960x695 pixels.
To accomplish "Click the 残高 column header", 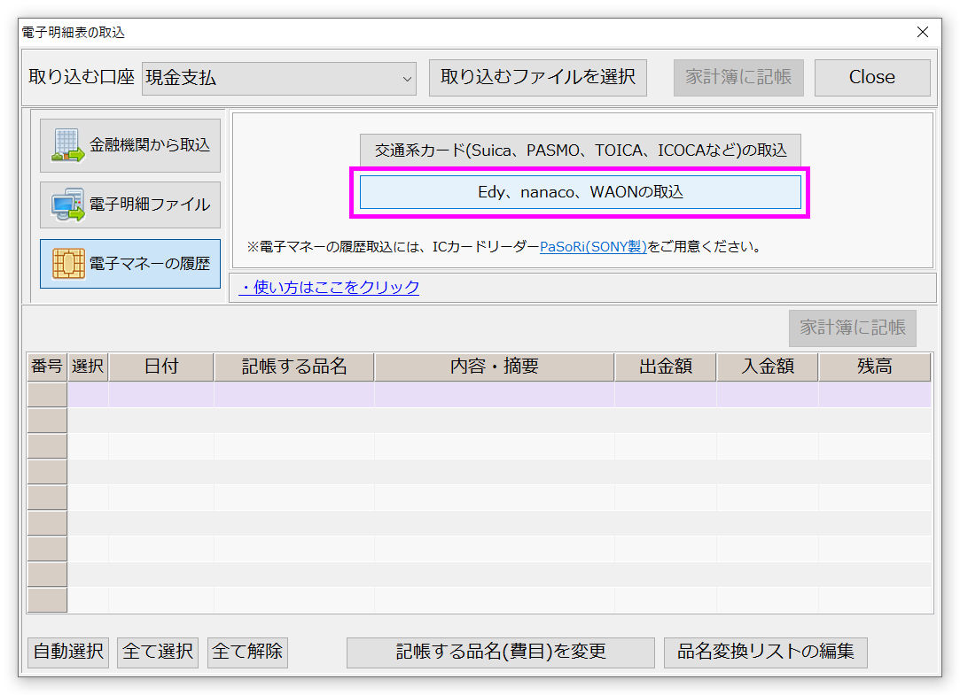I will pyautogui.click(x=874, y=367).
